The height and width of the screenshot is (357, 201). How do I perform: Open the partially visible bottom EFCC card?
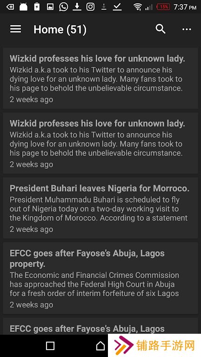[x=100, y=326]
